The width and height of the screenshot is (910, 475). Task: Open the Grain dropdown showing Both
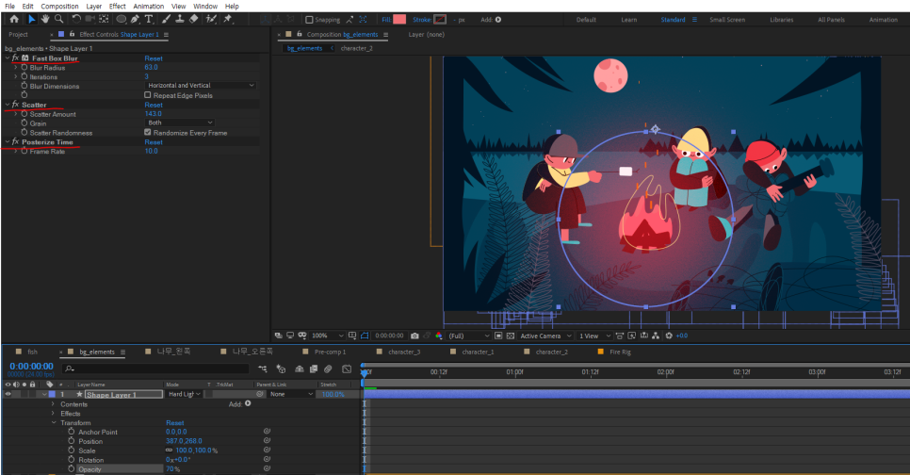click(179, 123)
